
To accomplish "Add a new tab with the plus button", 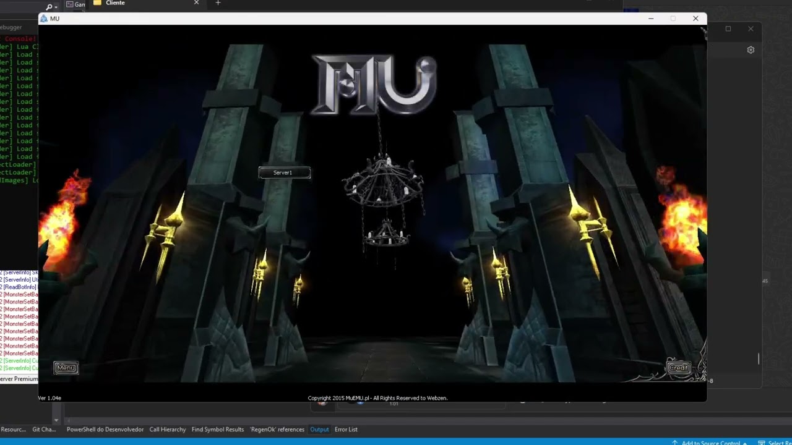I will point(218,3).
